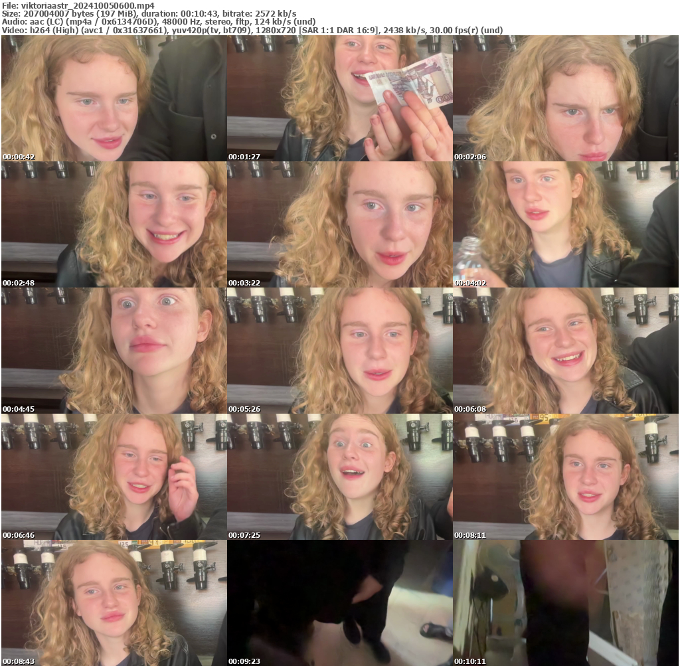This screenshot has width=680, height=666.
Task: Click the laughing frame at 00:06:08
Action: click(564, 350)
